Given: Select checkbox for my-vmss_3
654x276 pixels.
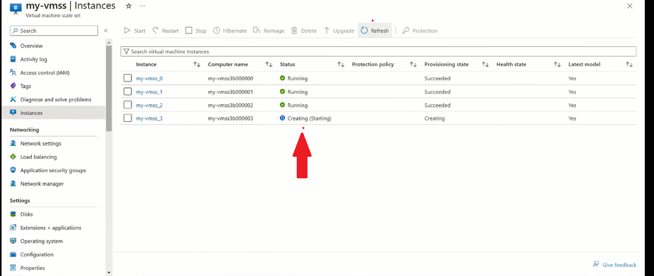Looking at the screenshot, I should point(128,118).
